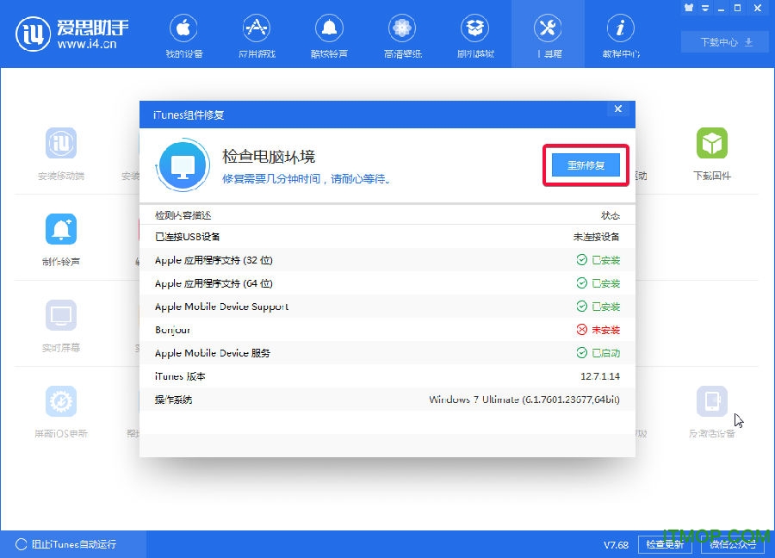Click the 下载固件 firmware download icon

pyautogui.click(x=712, y=144)
